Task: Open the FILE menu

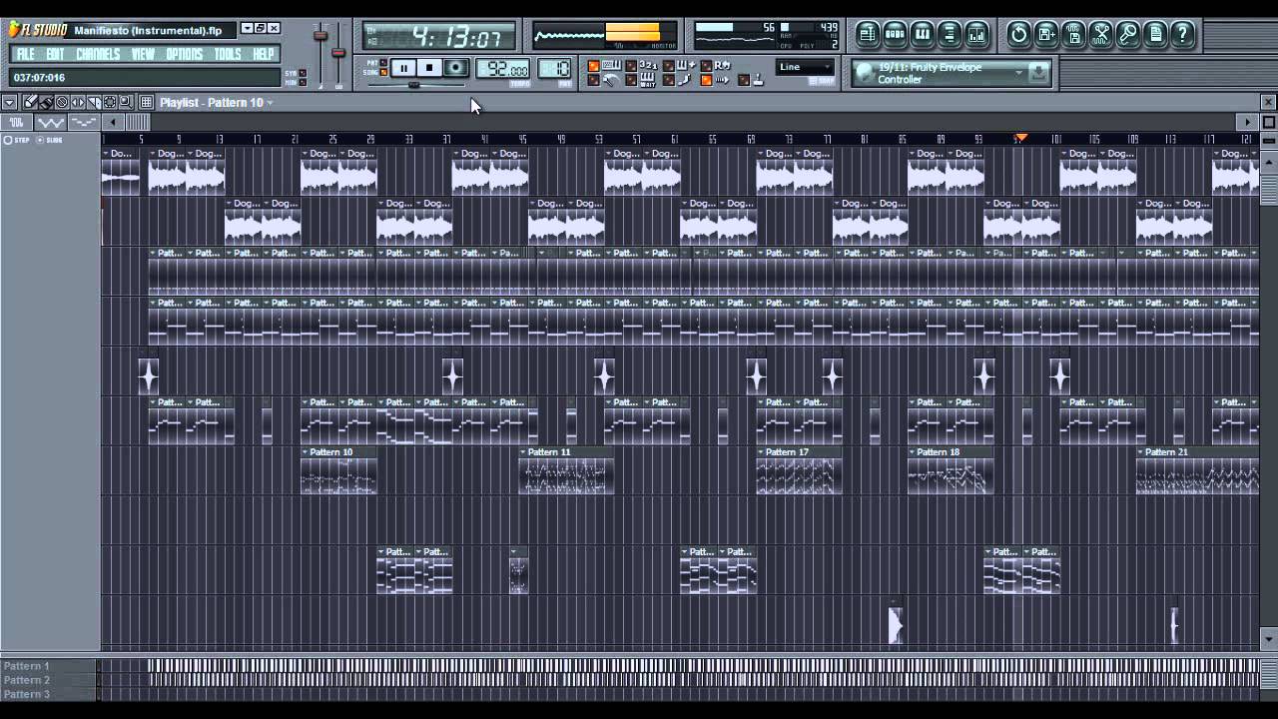Action: pos(26,54)
